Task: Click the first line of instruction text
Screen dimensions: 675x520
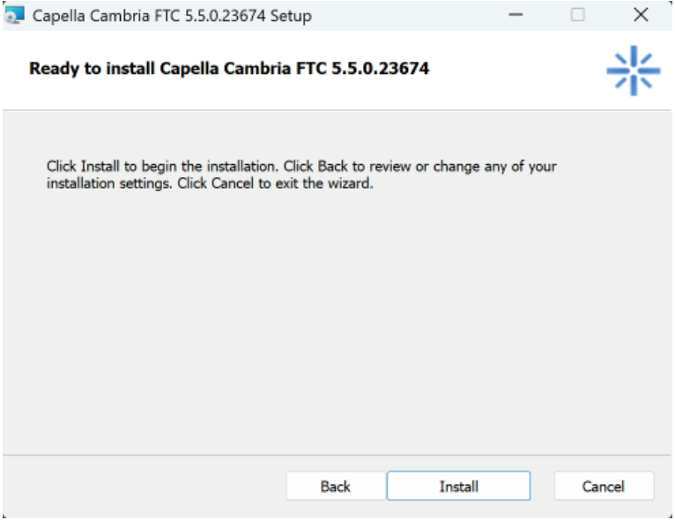Action: [301, 166]
